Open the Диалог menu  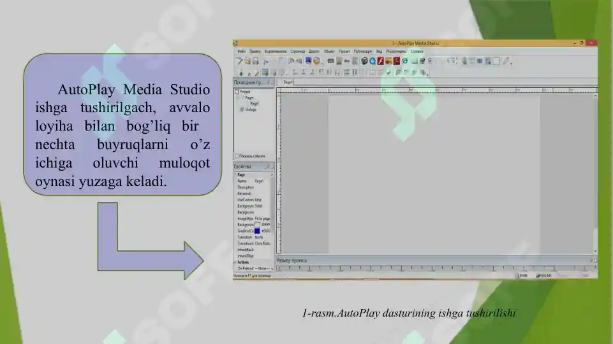(x=314, y=51)
